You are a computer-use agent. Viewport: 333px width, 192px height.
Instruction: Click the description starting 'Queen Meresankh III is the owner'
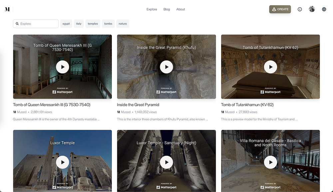tap(56, 119)
